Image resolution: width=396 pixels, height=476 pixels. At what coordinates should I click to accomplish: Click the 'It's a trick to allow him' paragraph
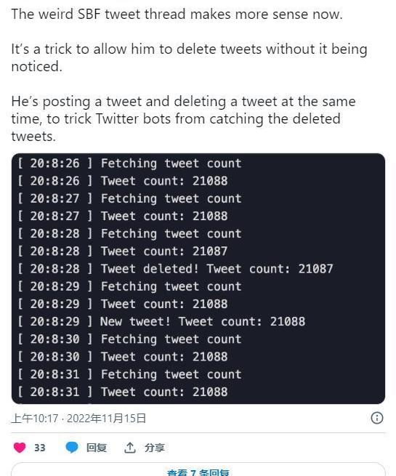tap(190, 57)
